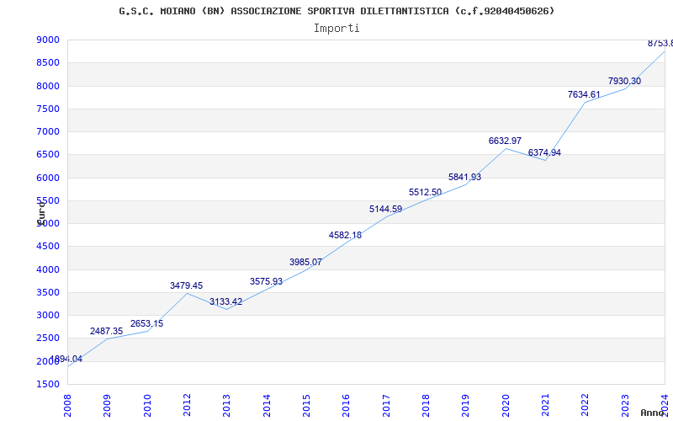Click the x-axis year 2014
The image size is (673, 421).
click(x=267, y=406)
